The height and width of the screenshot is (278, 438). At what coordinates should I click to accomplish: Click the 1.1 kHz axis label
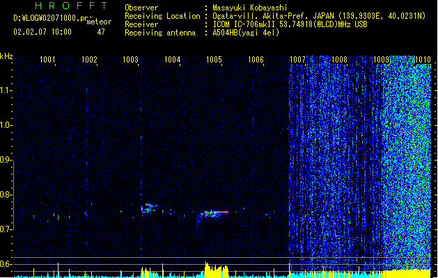pyautogui.click(x=6, y=90)
